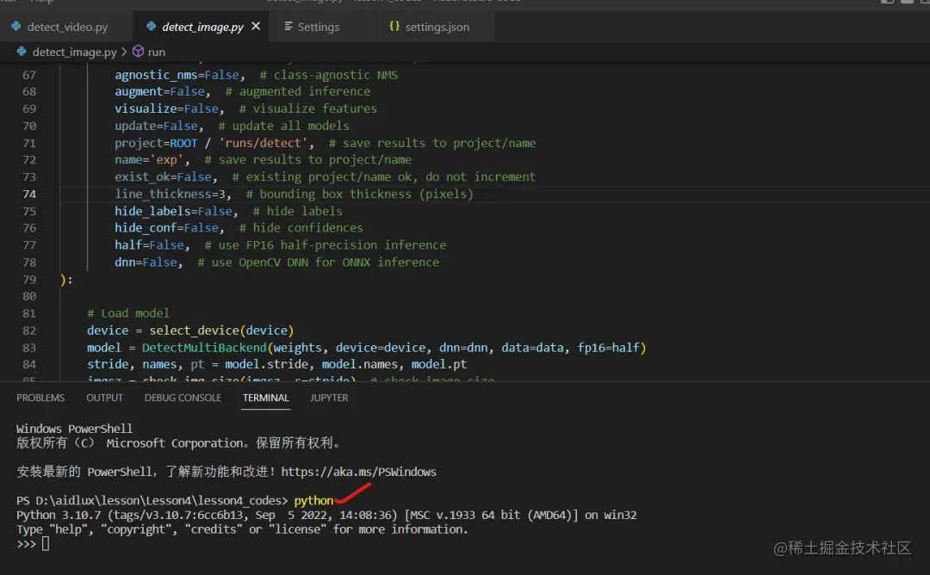Click the Python file icon in breadcrumb
The image size is (930, 575).
22,52
